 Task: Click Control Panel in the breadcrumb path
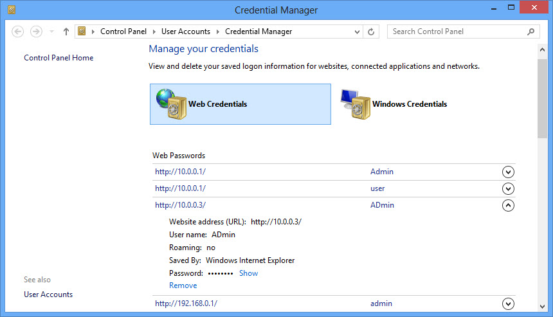tap(123, 32)
